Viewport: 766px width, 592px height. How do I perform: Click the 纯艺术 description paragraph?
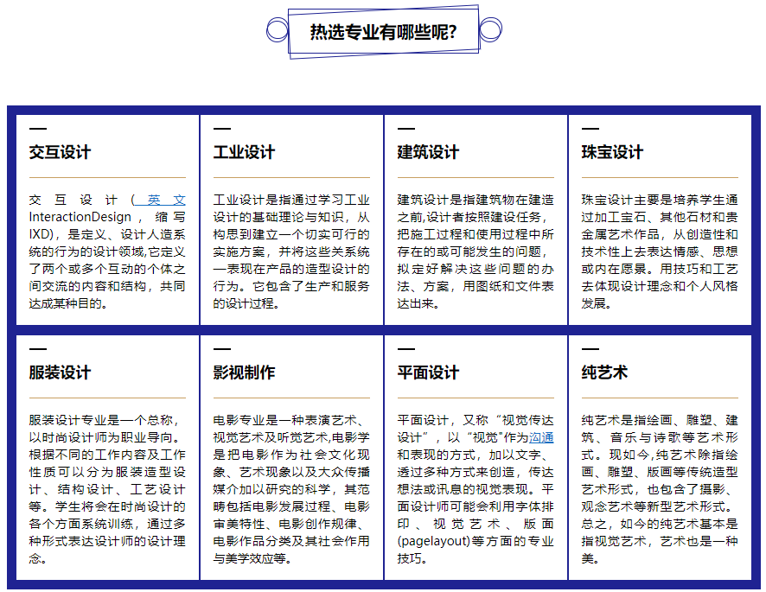coord(660,489)
